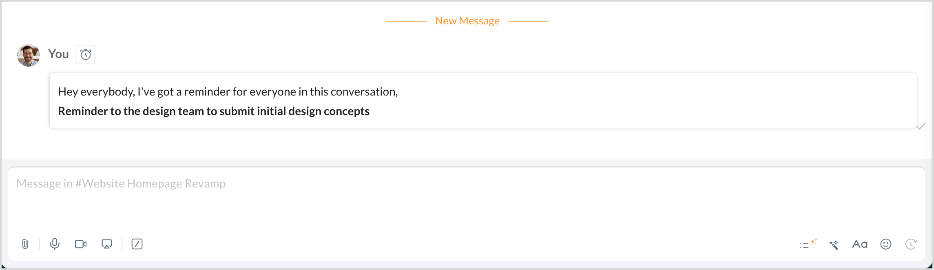This screenshot has height=270, width=934.
Task: Click the sent checkmark beside the message
Action: tap(921, 126)
